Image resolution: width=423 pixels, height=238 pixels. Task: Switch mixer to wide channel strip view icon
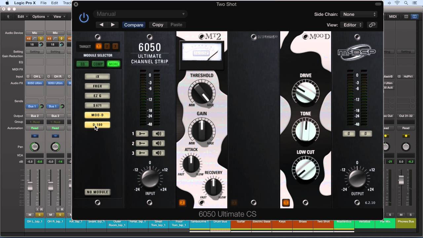click(x=414, y=17)
